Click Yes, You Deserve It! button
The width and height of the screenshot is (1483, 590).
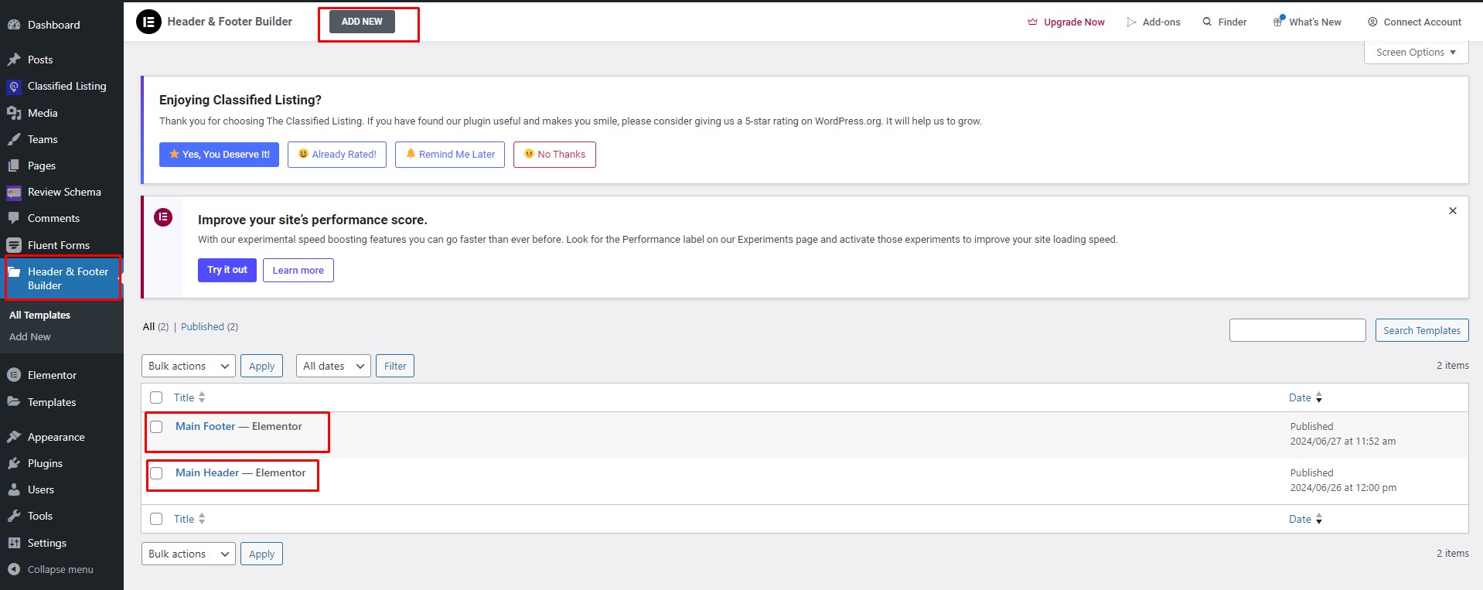[x=219, y=155]
